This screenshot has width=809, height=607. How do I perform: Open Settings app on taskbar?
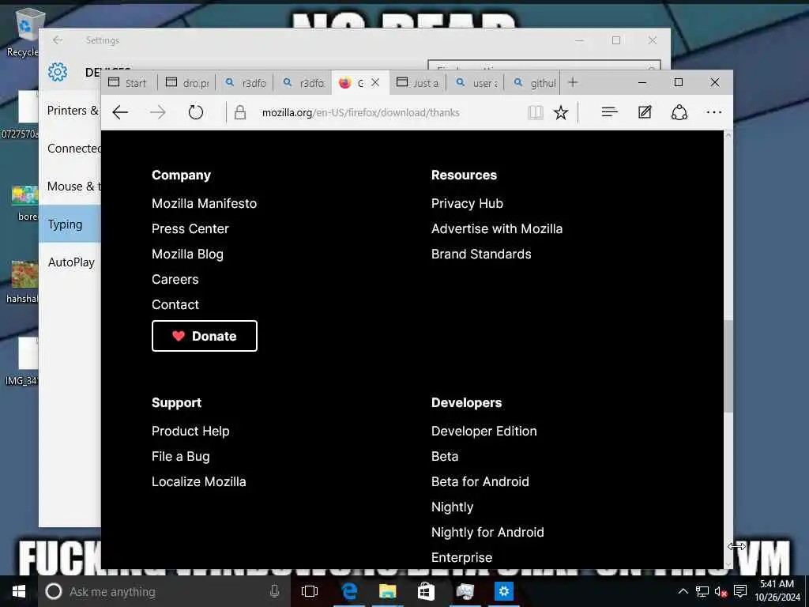point(503,591)
